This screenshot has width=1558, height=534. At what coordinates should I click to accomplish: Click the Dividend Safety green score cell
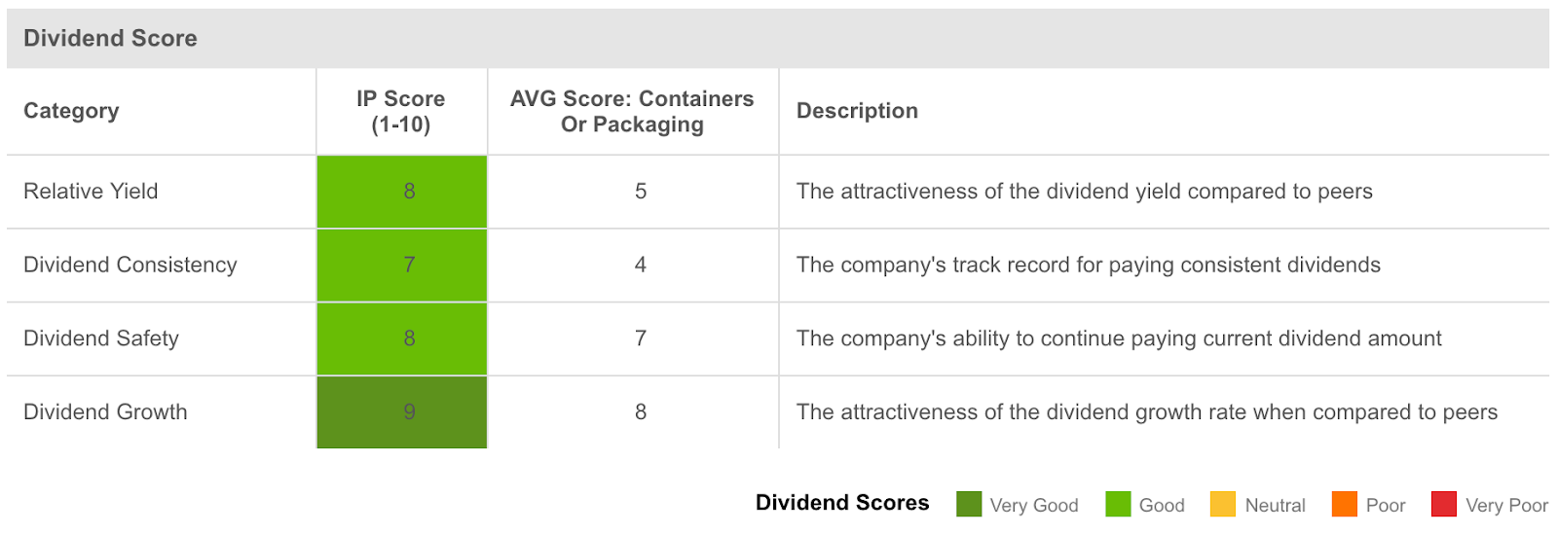click(x=402, y=338)
